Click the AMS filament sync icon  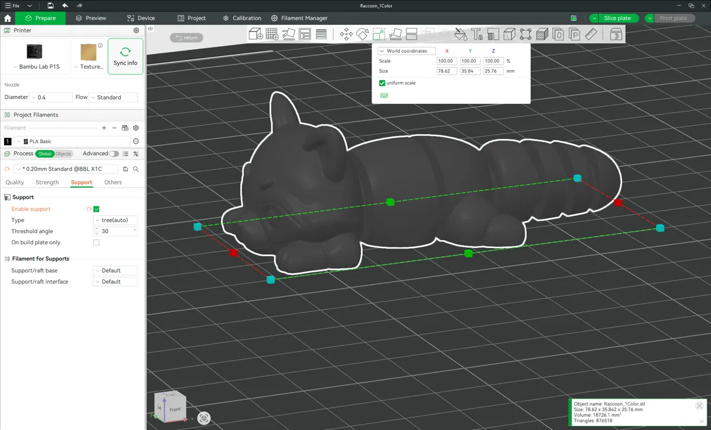(125, 128)
